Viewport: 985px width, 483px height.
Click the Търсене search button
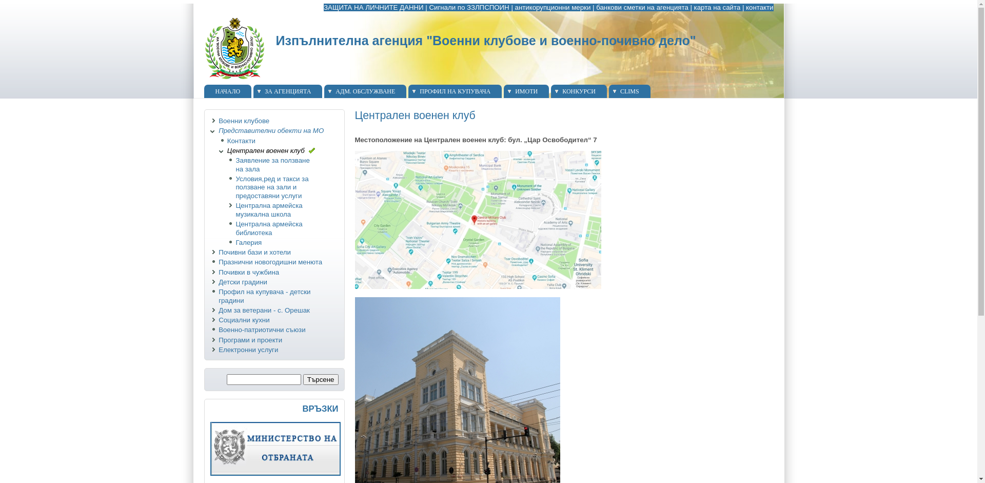[321, 379]
